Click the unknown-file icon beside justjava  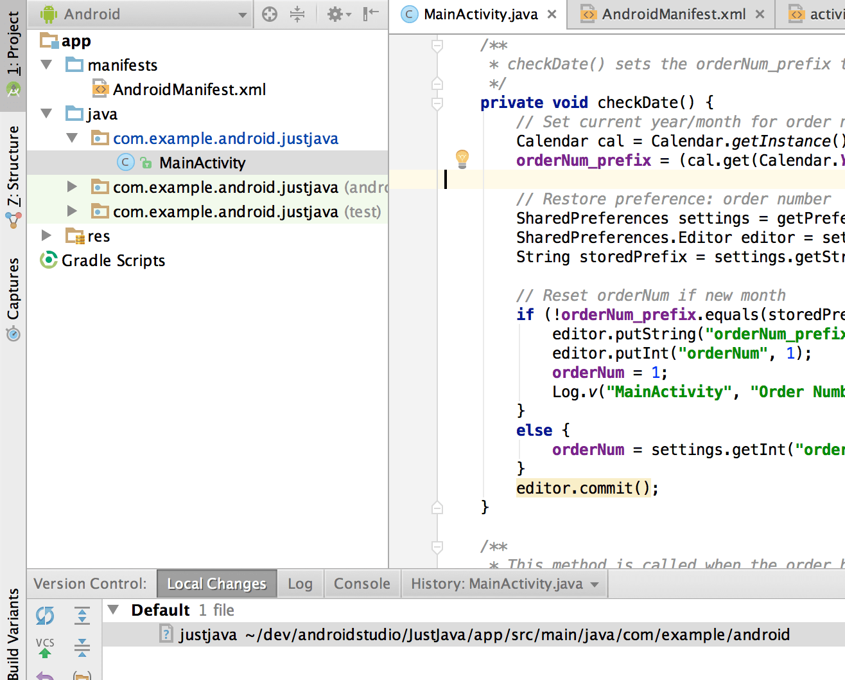(x=166, y=634)
